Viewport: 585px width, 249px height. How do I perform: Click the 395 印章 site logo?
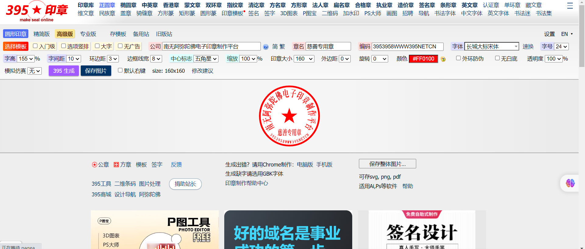click(37, 12)
